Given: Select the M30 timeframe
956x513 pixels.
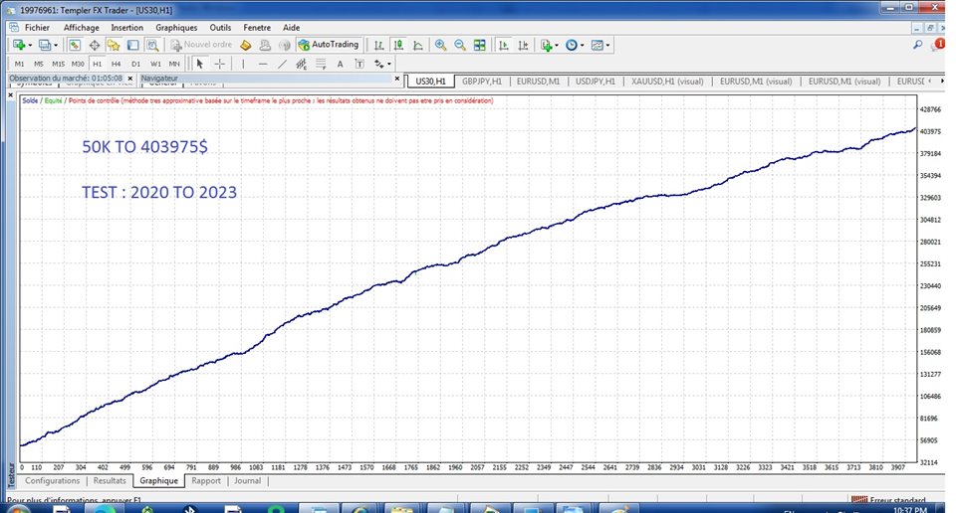Looking at the screenshot, I should tap(78, 64).
